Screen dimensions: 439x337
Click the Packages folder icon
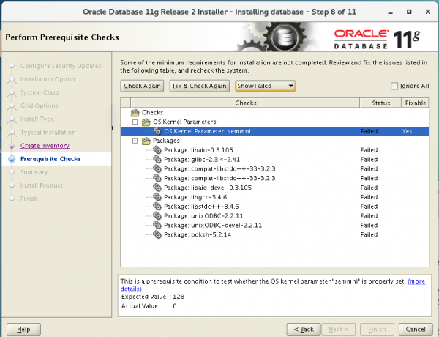(x=146, y=140)
